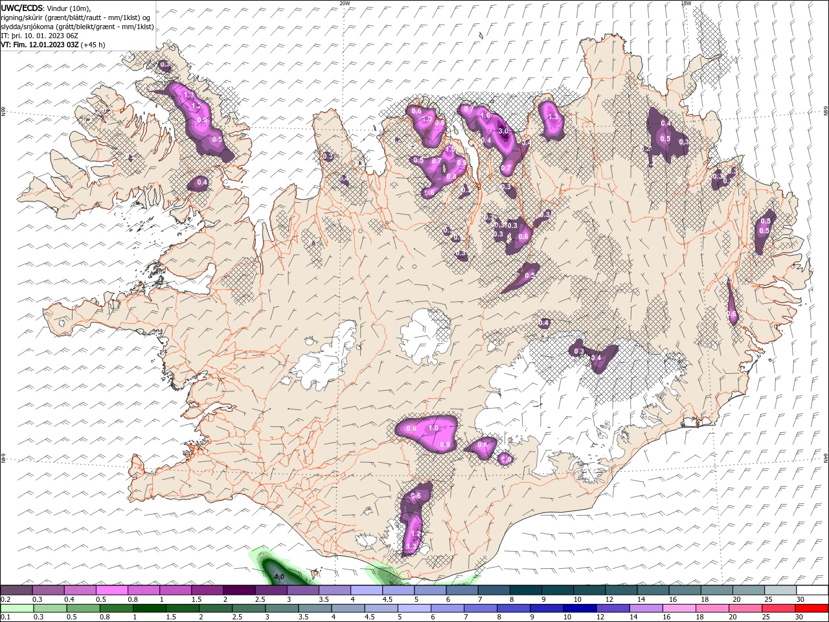Select the dusky purple 0.2 swatch in upper legend row
The width and height of the screenshot is (829, 622).
pyautogui.click(x=17, y=590)
